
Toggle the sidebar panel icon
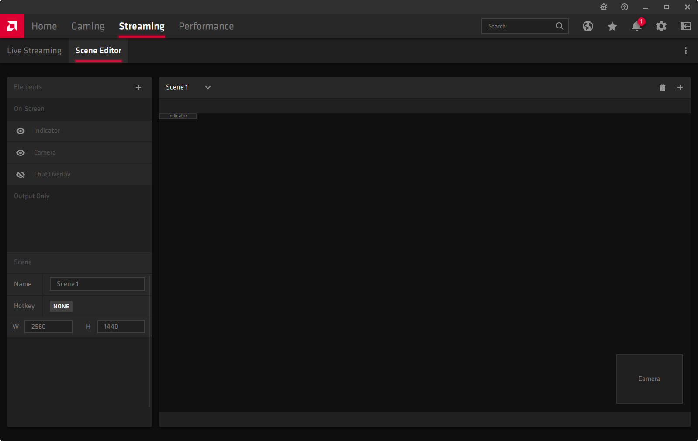tap(686, 26)
